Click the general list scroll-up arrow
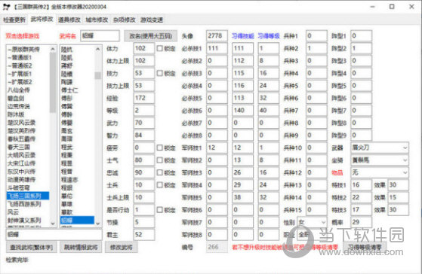This screenshot has height=274, width=422. 98,49
